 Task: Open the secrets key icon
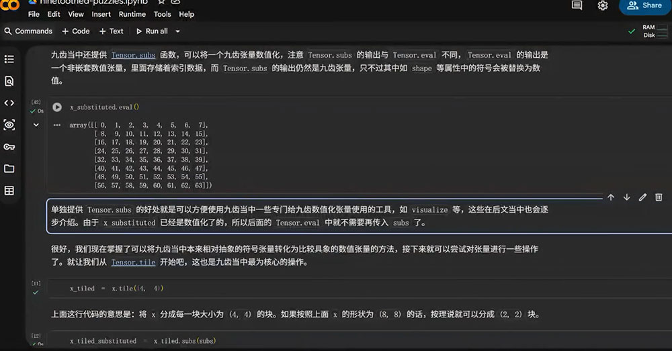click(x=9, y=147)
